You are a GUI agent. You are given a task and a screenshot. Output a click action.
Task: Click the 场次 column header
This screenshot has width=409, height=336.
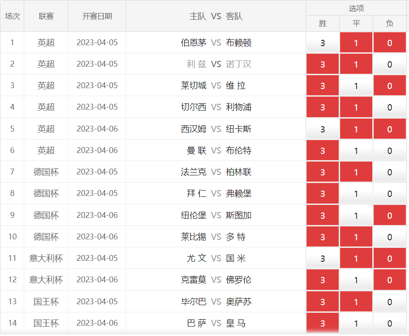[12, 16]
